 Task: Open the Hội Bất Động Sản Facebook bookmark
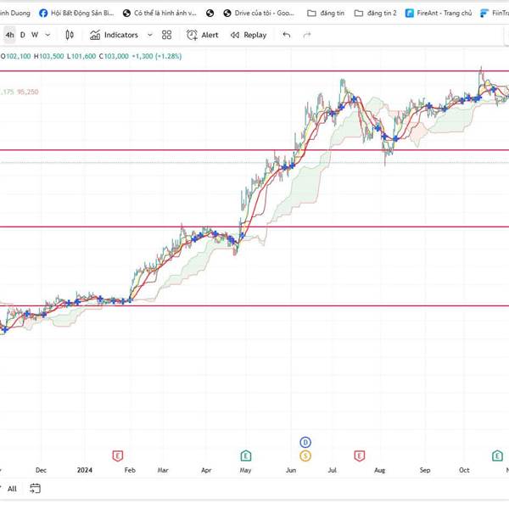(x=76, y=13)
